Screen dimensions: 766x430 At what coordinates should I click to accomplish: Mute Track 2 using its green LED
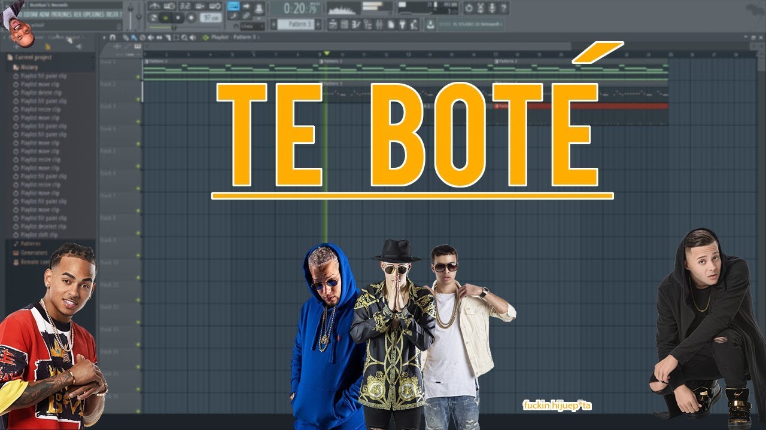pos(139,99)
